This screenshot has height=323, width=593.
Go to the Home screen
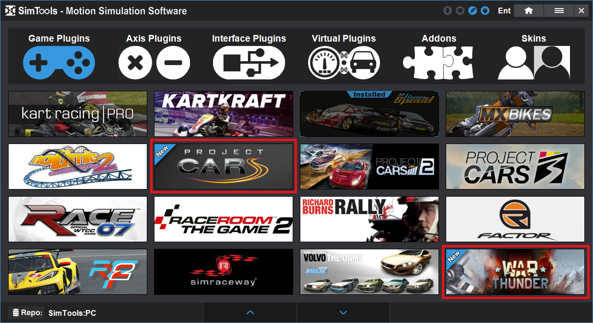coord(529,11)
